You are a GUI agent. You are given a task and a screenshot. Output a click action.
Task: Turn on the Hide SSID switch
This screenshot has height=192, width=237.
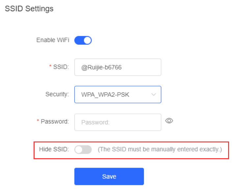tap(83, 150)
